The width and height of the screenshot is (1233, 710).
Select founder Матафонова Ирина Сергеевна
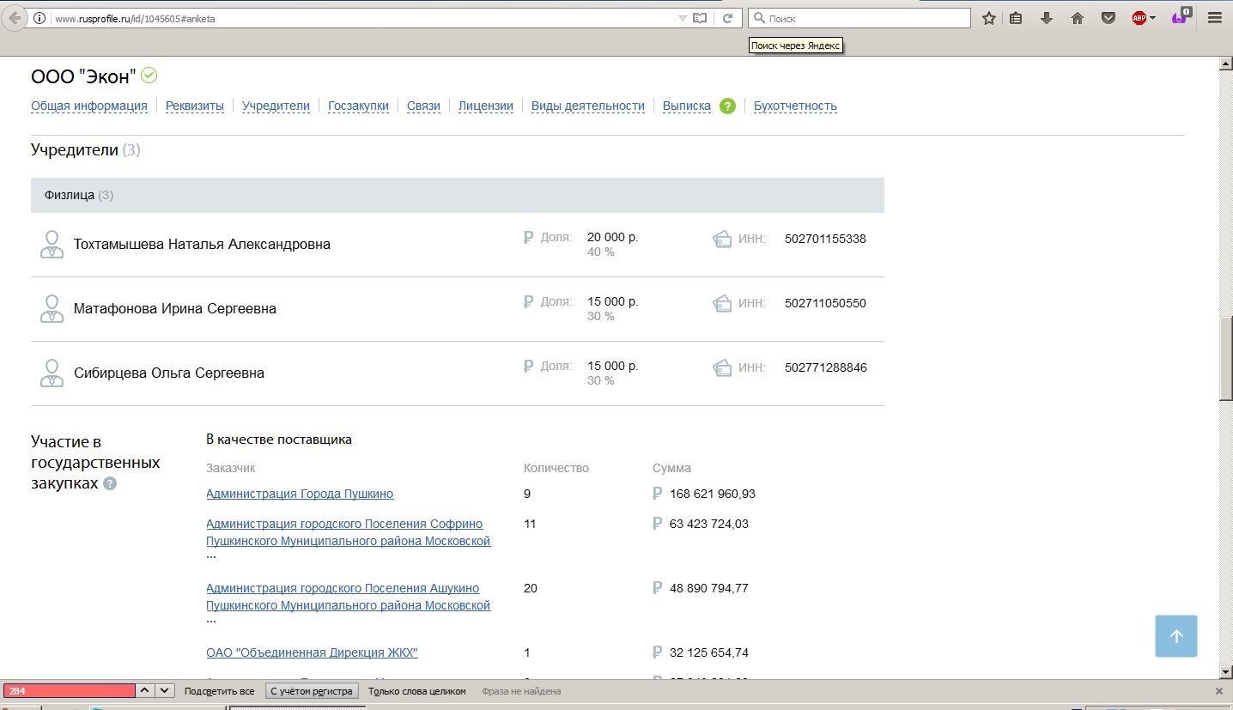click(175, 308)
